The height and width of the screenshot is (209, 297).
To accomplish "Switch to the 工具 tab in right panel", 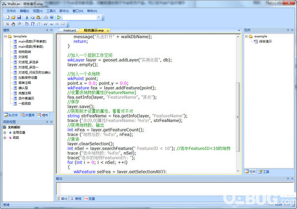I will point(264,172).
